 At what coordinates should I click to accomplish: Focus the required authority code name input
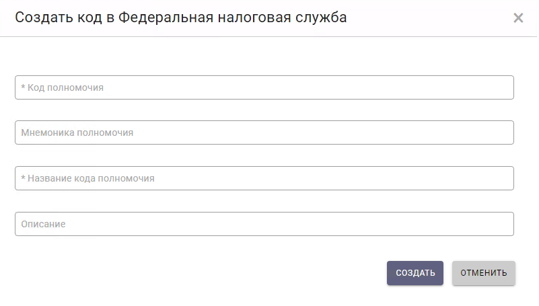pos(264,178)
